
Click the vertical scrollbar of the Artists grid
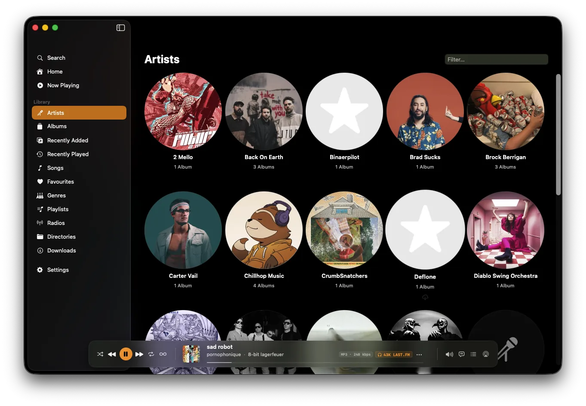click(x=558, y=135)
